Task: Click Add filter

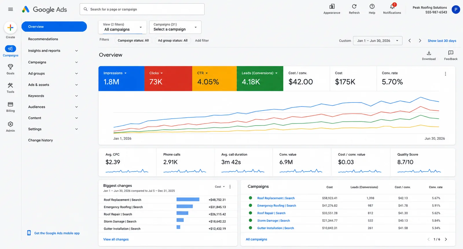Action: click(202, 41)
